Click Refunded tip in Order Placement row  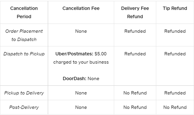[175, 31]
